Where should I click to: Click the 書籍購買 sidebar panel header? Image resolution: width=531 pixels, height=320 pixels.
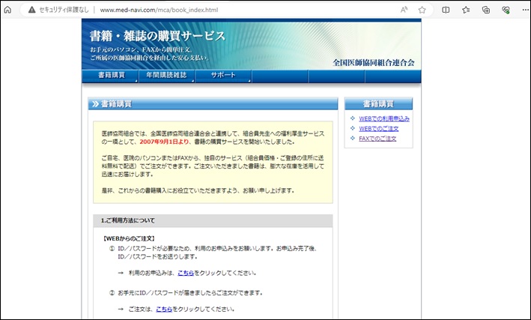[379, 103]
